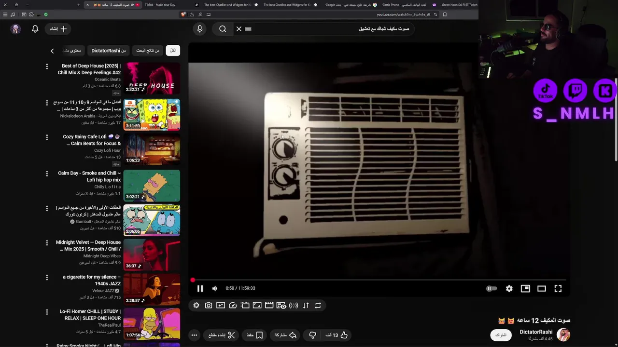Create a clip with scissors button
The width and height of the screenshot is (618, 347).
(x=222, y=335)
